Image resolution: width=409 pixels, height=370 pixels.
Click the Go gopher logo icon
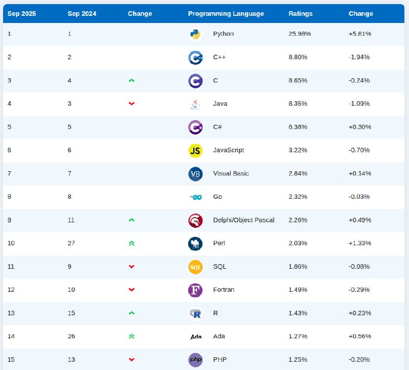click(x=195, y=197)
